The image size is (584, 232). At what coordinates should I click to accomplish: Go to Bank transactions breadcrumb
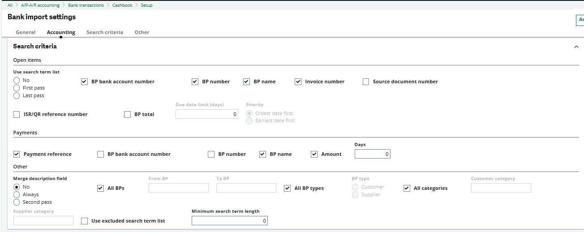(x=86, y=5)
